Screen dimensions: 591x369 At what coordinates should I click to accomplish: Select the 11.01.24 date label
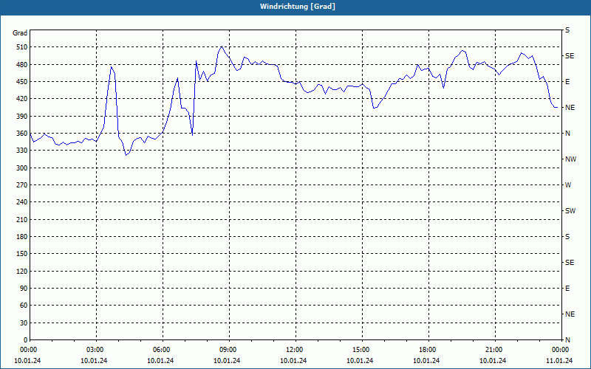click(x=559, y=361)
